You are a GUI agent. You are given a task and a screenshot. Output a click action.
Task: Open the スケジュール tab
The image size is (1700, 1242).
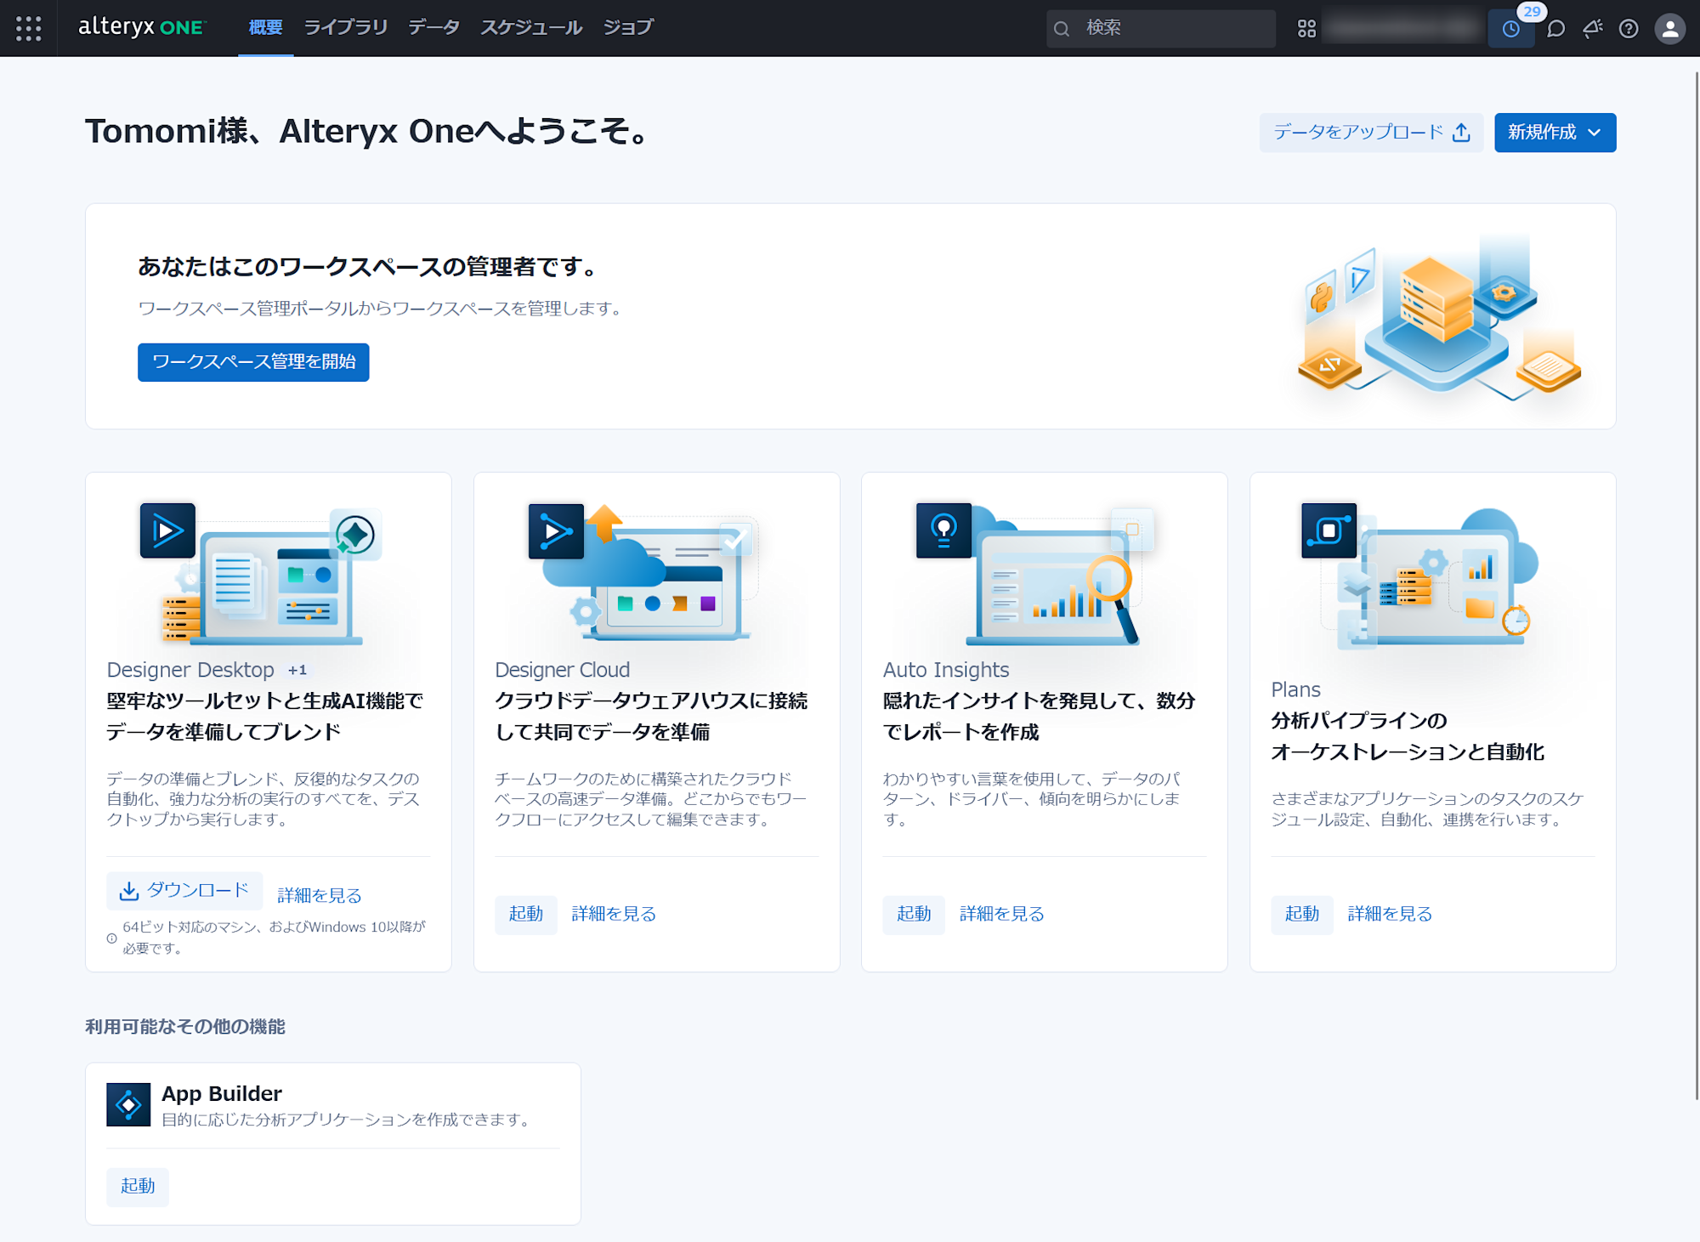(x=531, y=28)
